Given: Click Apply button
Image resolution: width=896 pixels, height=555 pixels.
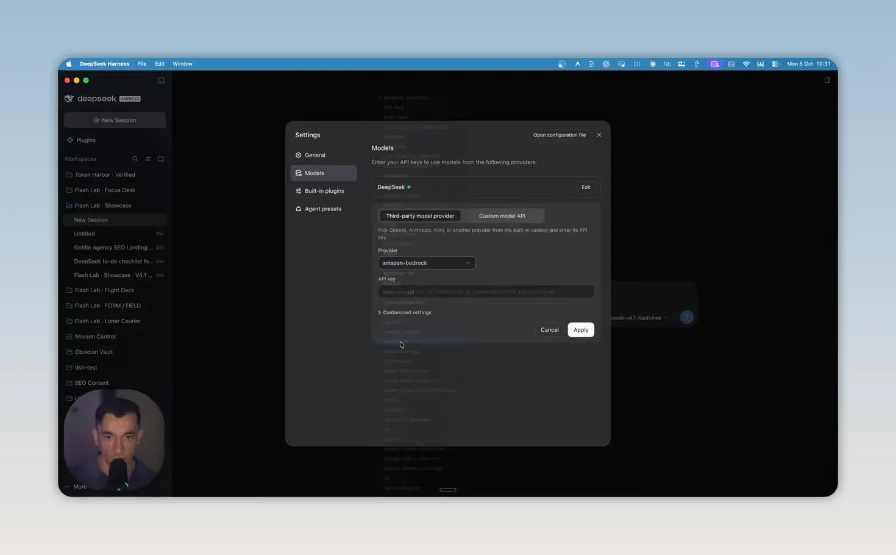Looking at the screenshot, I should (x=581, y=330).
